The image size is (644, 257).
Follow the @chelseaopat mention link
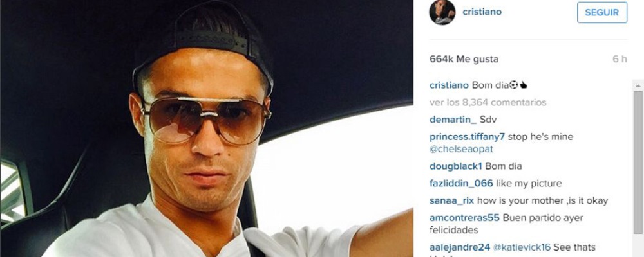click(x=461, y=149)
